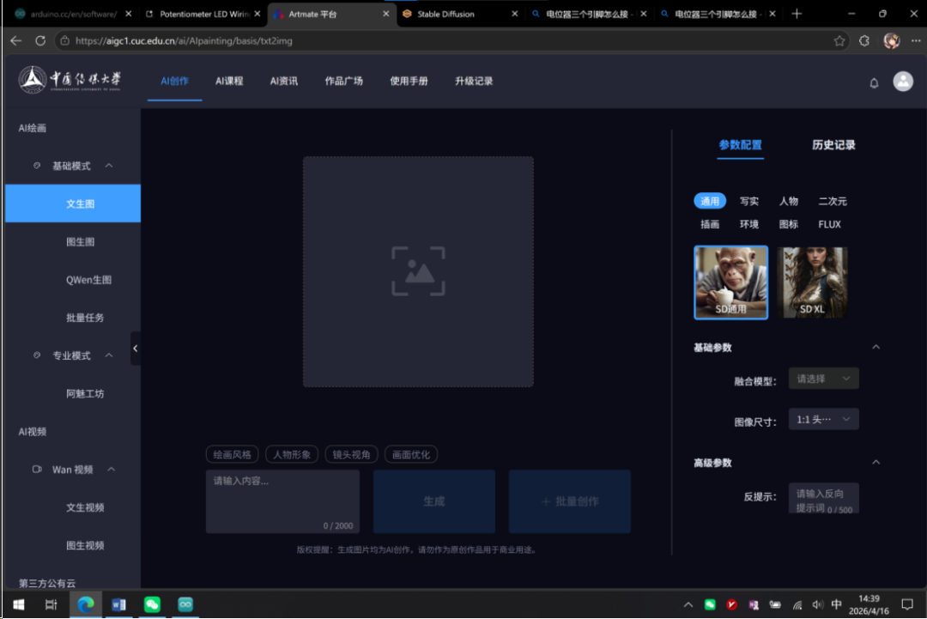
Task: Open a new browser tab
Action: click(x=797, y=14)
